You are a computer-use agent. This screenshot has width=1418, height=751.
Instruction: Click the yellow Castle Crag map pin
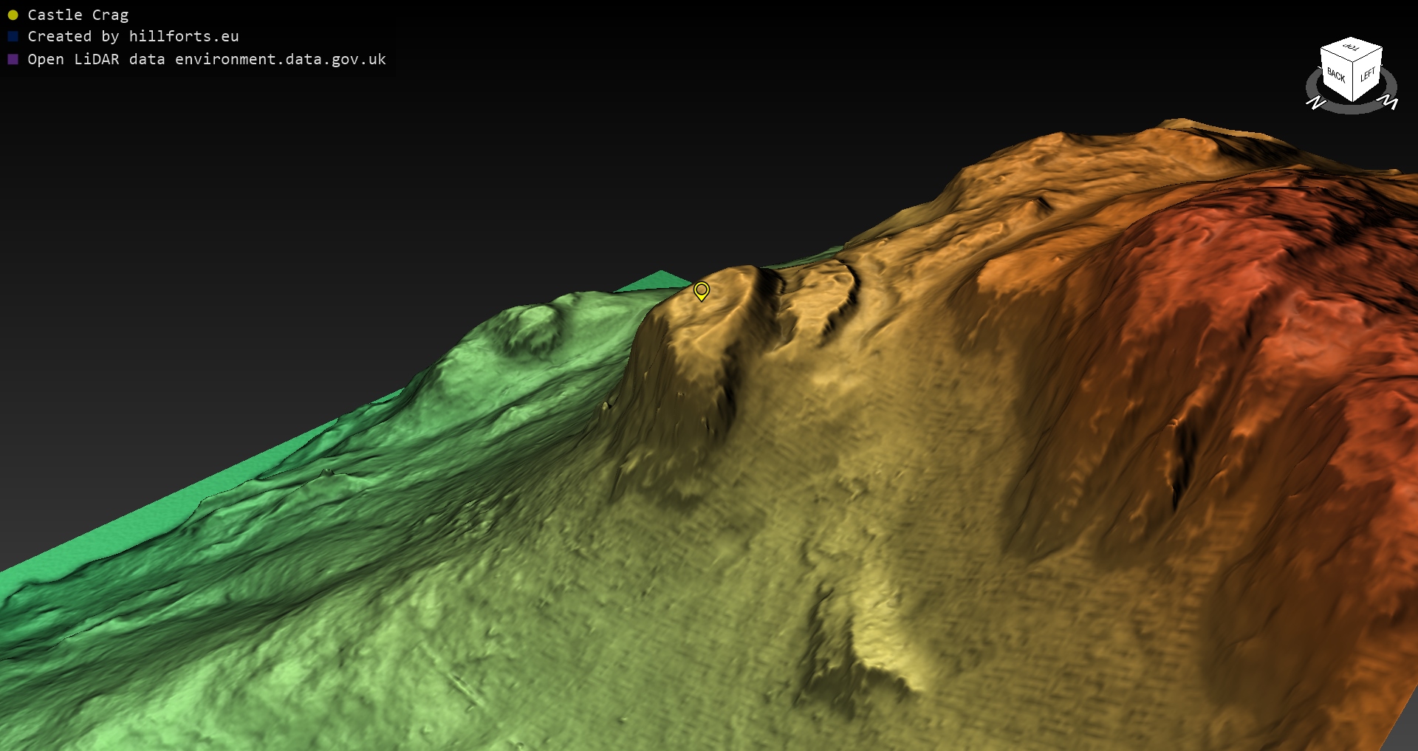701,290
